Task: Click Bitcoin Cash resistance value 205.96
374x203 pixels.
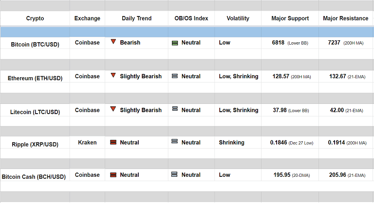Action: [334, 175]
